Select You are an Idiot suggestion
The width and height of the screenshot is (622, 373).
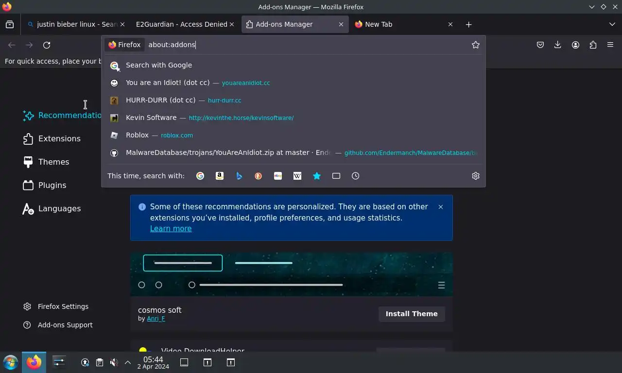[294, 83]
